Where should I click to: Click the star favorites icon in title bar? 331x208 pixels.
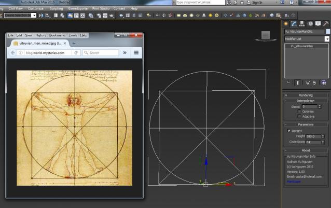(242, 2)
